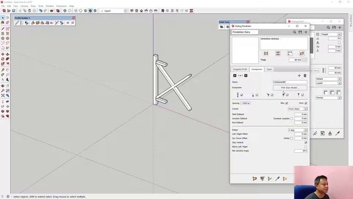Switch to the Komponen tab

256,69
